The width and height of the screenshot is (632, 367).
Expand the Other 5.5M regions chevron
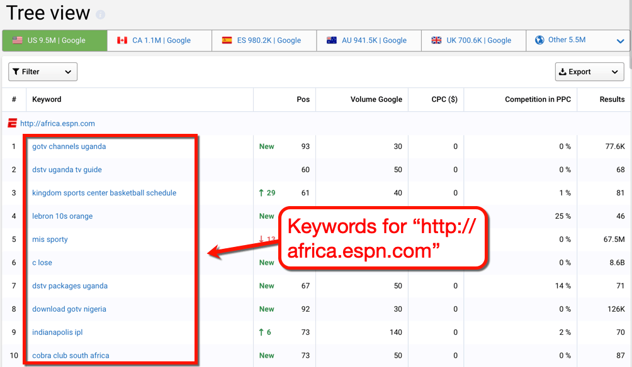[x=620, y=41]
